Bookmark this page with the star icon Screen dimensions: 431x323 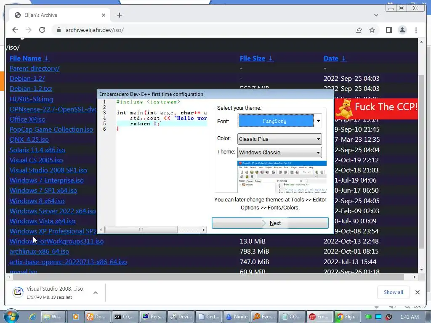pyautogui.click(x=372, y=30)
